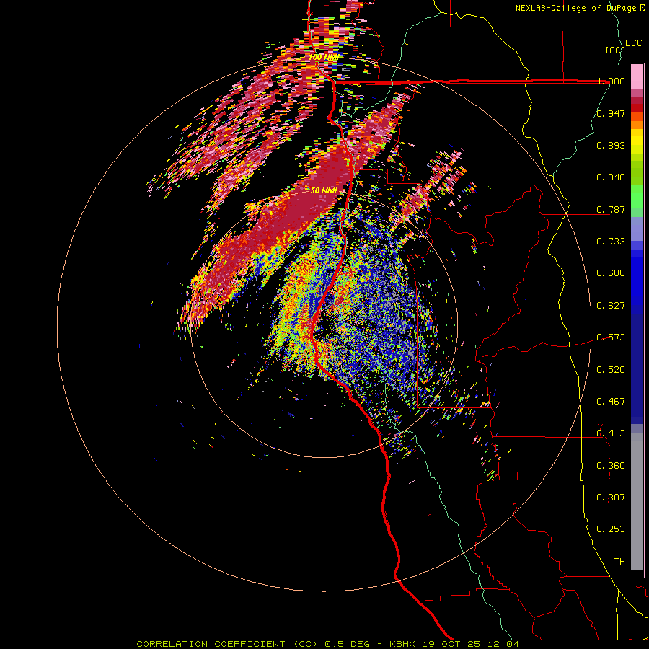Click the DCC label above the legend

tap(633, 43)
